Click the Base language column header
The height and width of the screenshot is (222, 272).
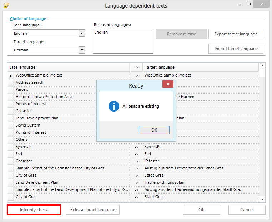69,67
